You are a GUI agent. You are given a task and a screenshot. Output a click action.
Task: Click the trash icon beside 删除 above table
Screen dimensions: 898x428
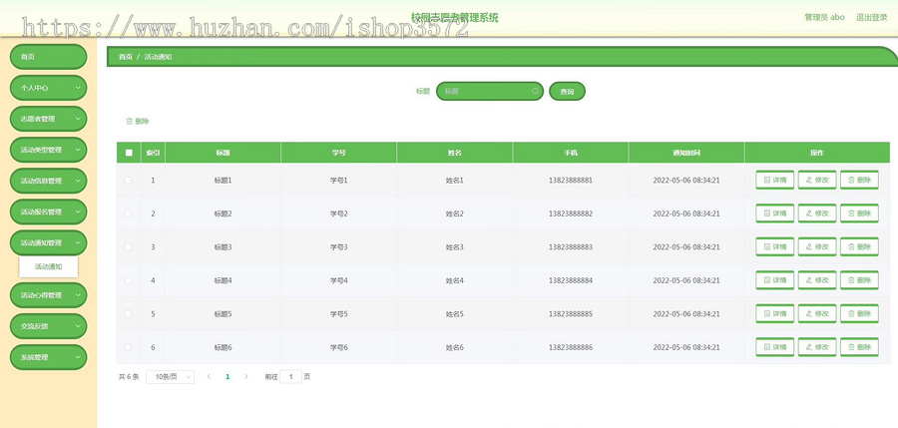click(130, 122)
